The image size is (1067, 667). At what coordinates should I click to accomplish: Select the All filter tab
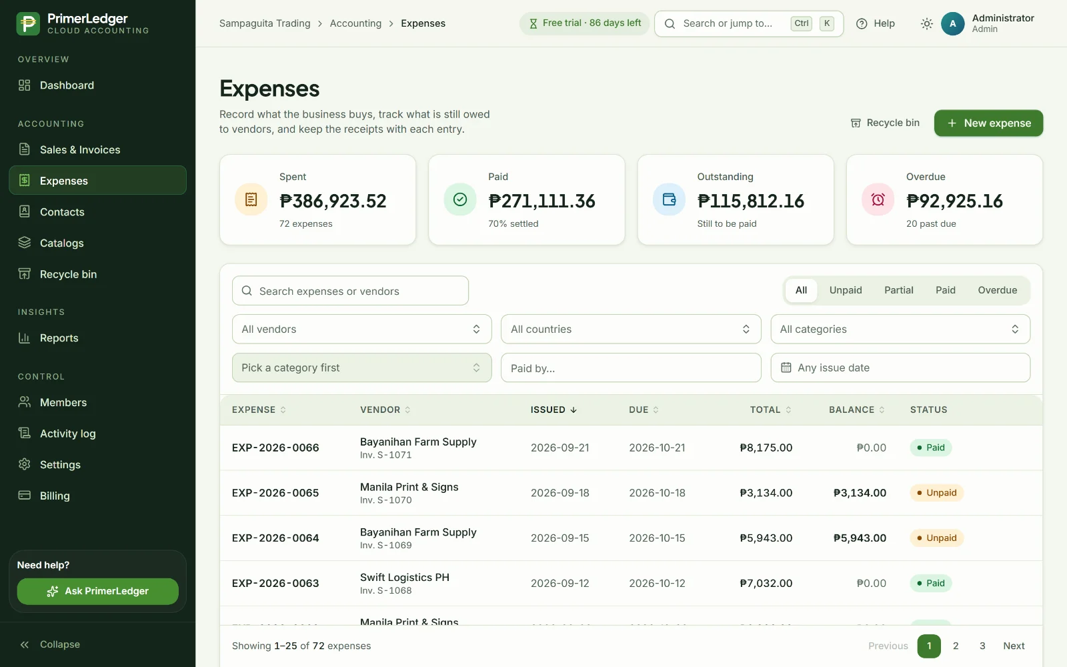pos(801,290)
